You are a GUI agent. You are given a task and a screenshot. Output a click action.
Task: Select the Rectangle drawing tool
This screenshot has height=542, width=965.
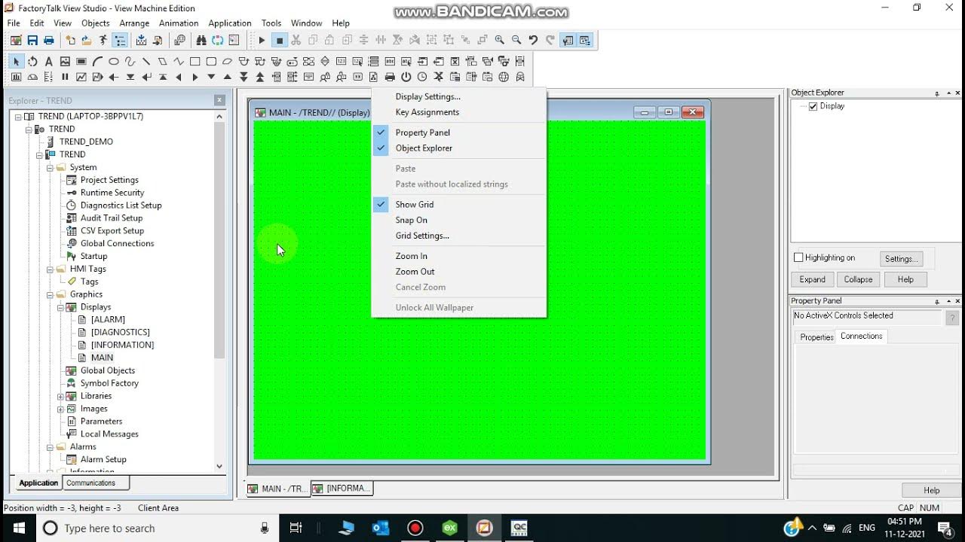click(195, 62)
